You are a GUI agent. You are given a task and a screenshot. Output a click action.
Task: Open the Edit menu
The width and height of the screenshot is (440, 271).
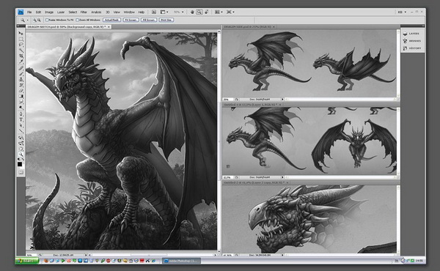pos(38,12)
